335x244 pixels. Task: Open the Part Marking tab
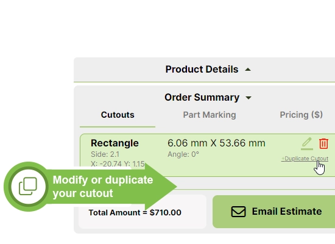pyautogui.click(x=210, y=115)
